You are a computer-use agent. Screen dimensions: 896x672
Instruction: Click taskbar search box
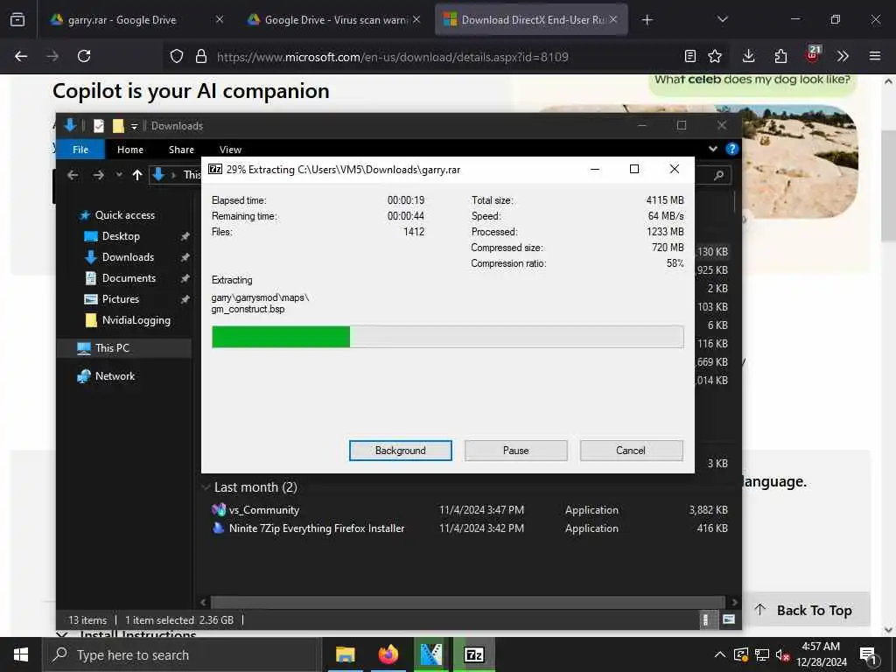[x=181, y=654]
